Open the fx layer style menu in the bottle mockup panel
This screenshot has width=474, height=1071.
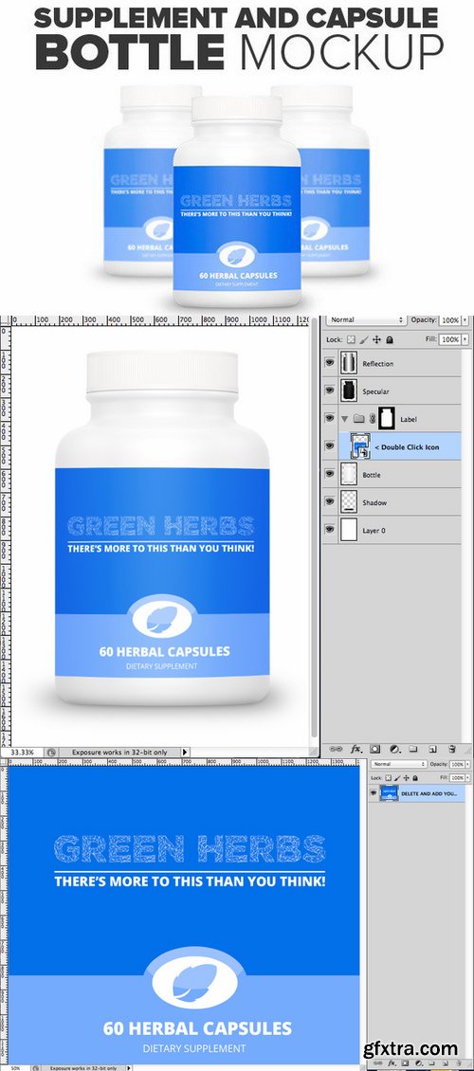[x=355, y=750]
